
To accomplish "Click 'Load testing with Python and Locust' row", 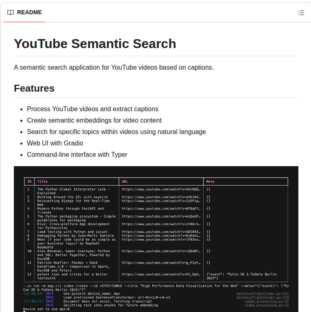I will pyautogui.click(x=72, y=232).
